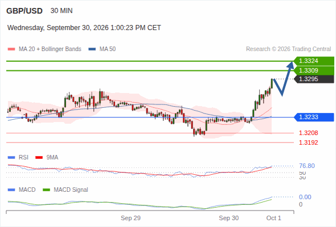
Task: Click the Sep 29 date marker
Action: click(x=130, y=218)
